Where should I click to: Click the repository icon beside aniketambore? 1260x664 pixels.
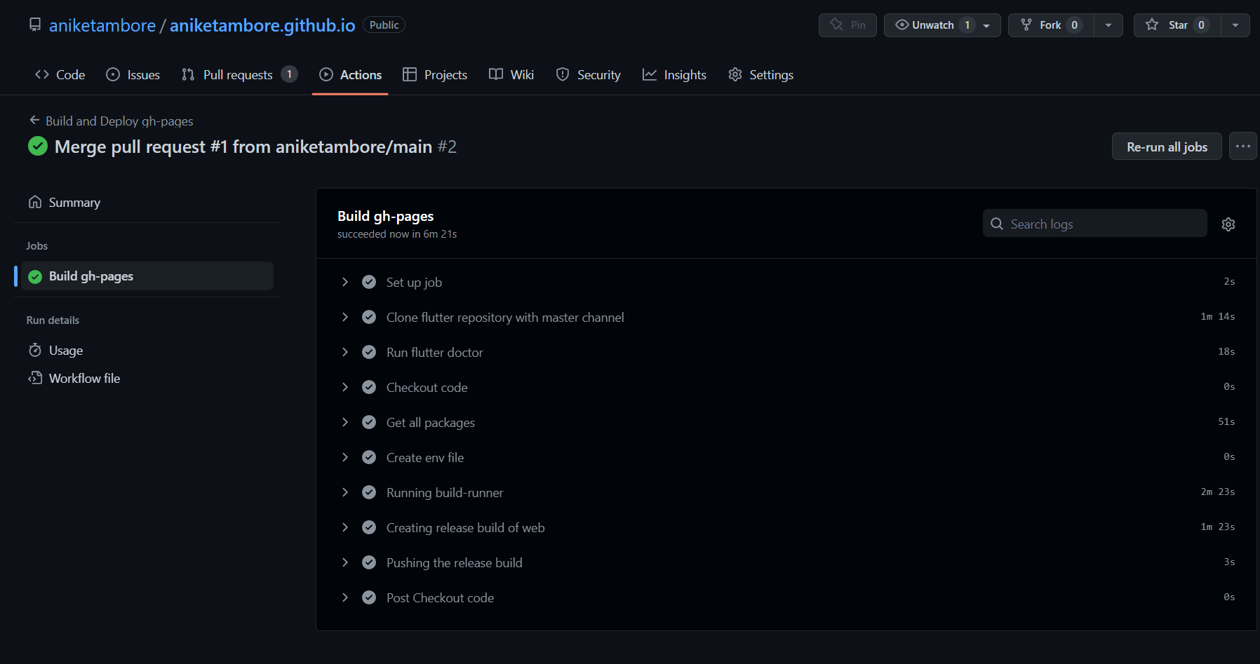pos(35,25)
